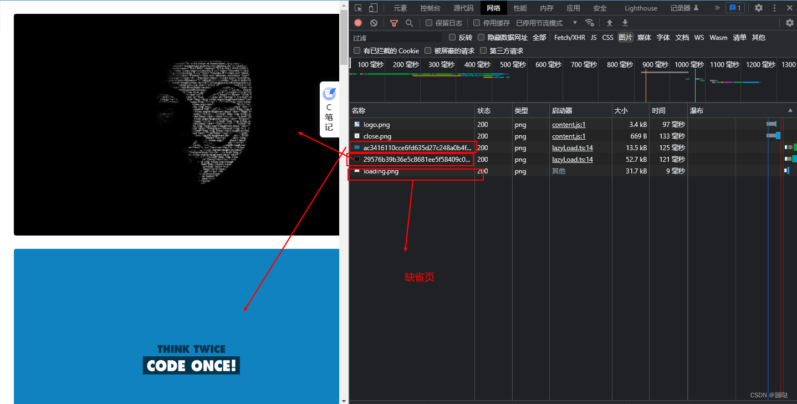This screenshot has height=404, width=797.
Task: Filter requests by 文档
Action: pos(682,37)
